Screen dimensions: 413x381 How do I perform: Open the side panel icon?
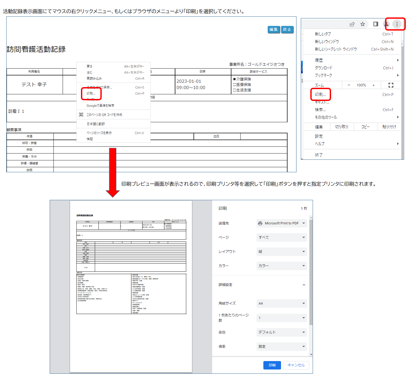click(375, 24)
